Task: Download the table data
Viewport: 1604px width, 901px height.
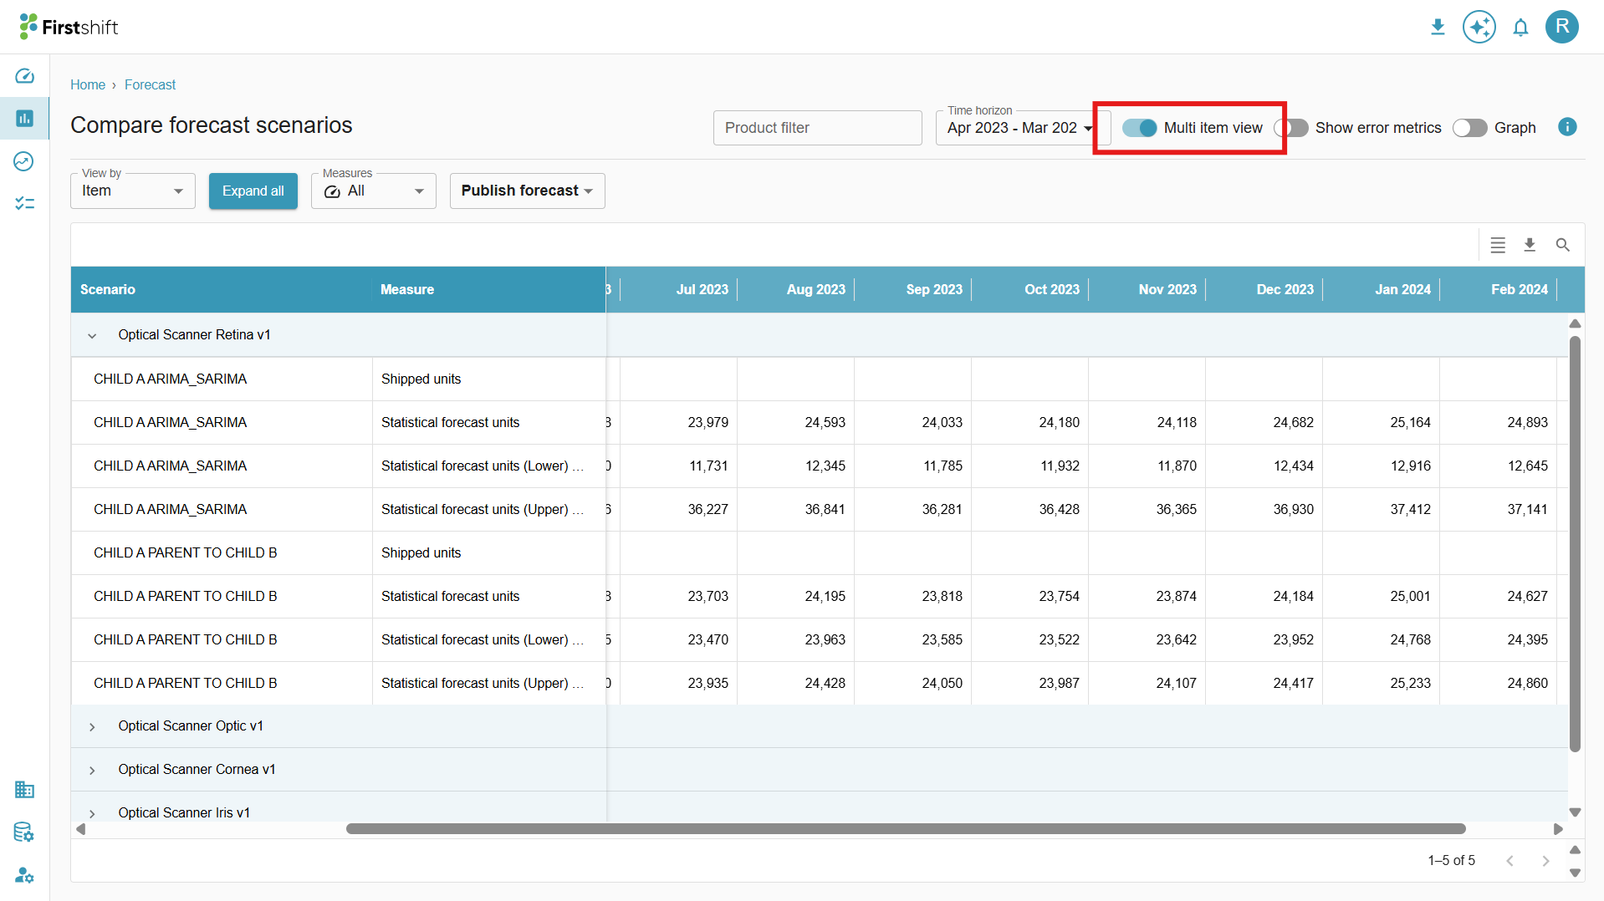Action: point(1530,245)
